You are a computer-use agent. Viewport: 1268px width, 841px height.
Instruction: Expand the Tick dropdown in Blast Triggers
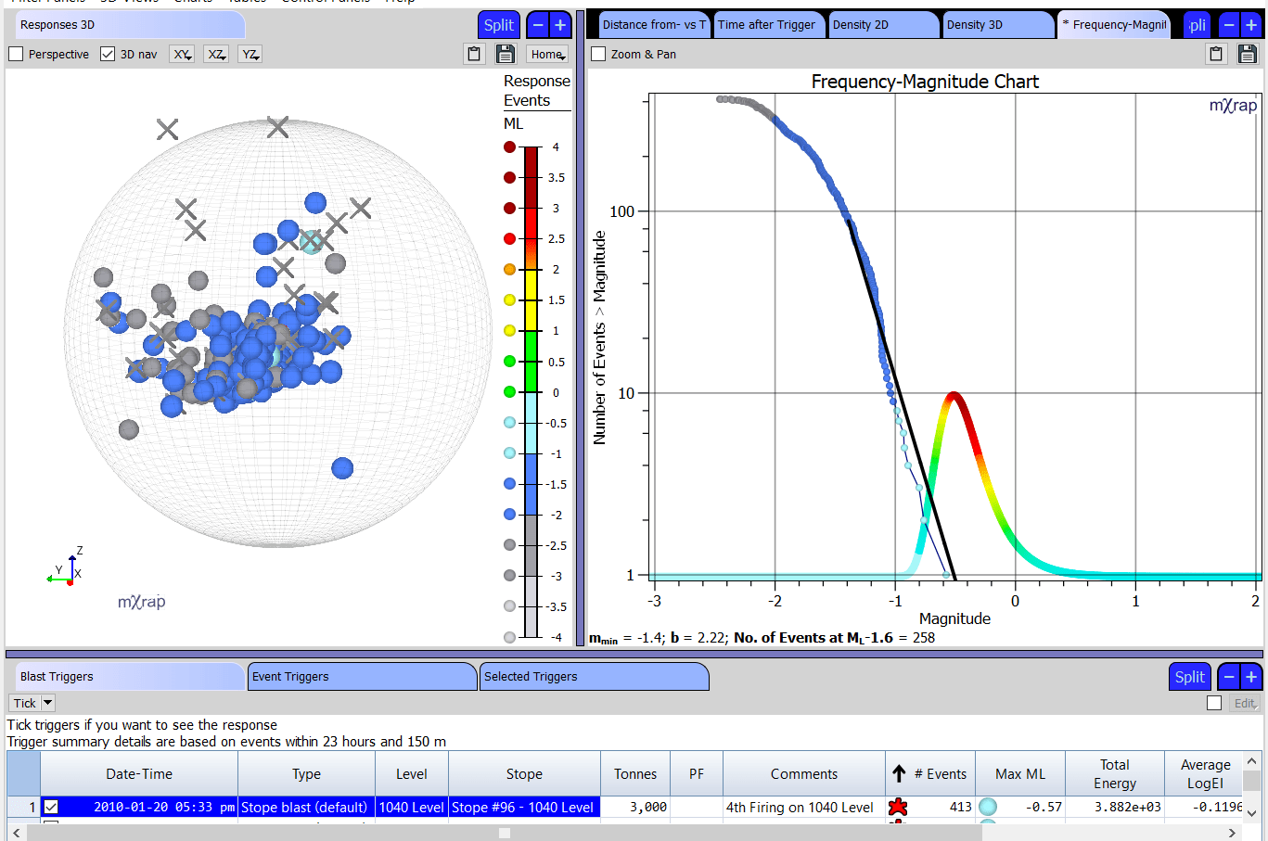tap(48, 703)
